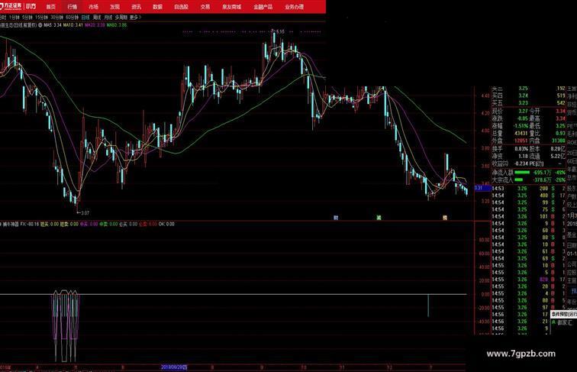
Task: Click the green spike in the indicator panel
Action: click(428, 306)
